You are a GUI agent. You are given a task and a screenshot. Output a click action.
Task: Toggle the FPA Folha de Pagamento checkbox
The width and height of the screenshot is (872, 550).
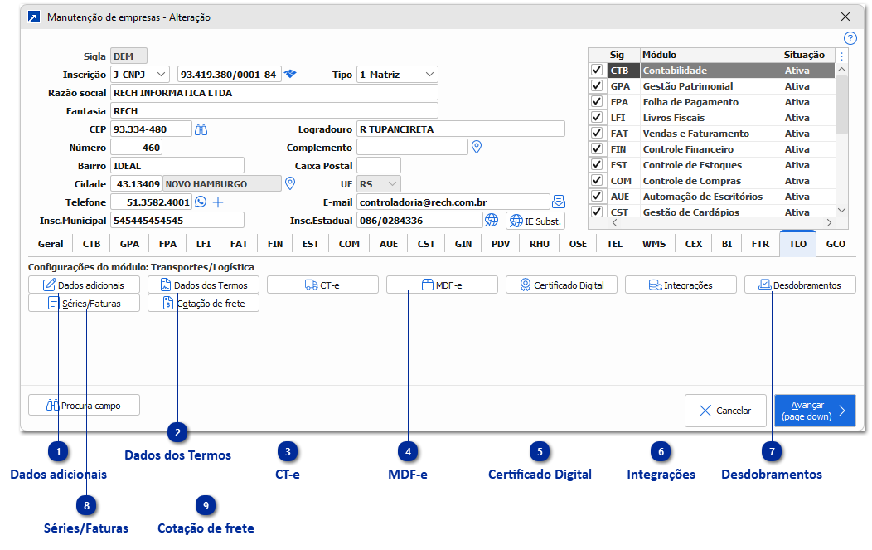[x=597, y=101]
